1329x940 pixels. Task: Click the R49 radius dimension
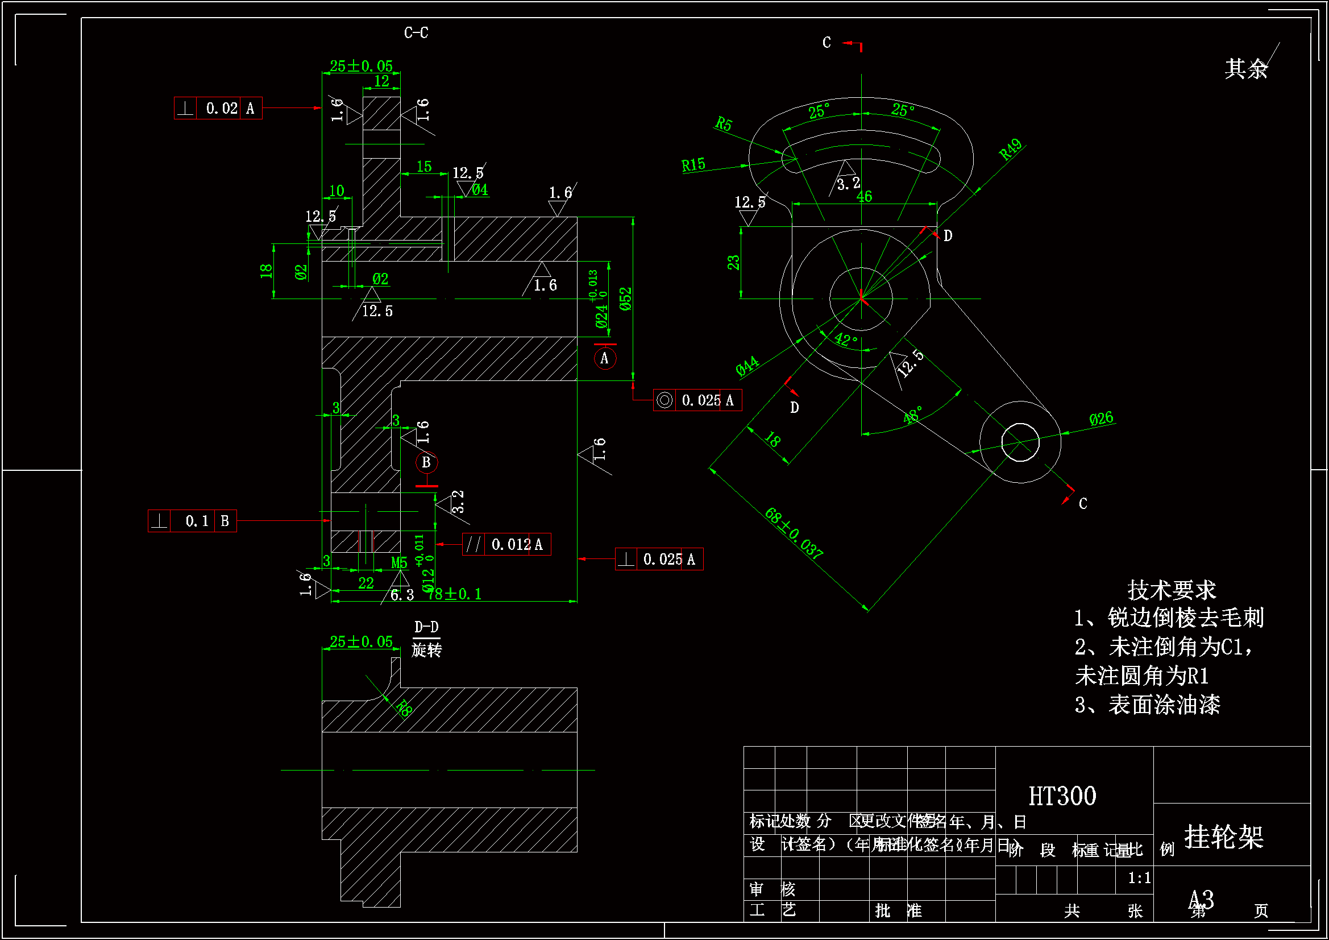click(1011, 150)
